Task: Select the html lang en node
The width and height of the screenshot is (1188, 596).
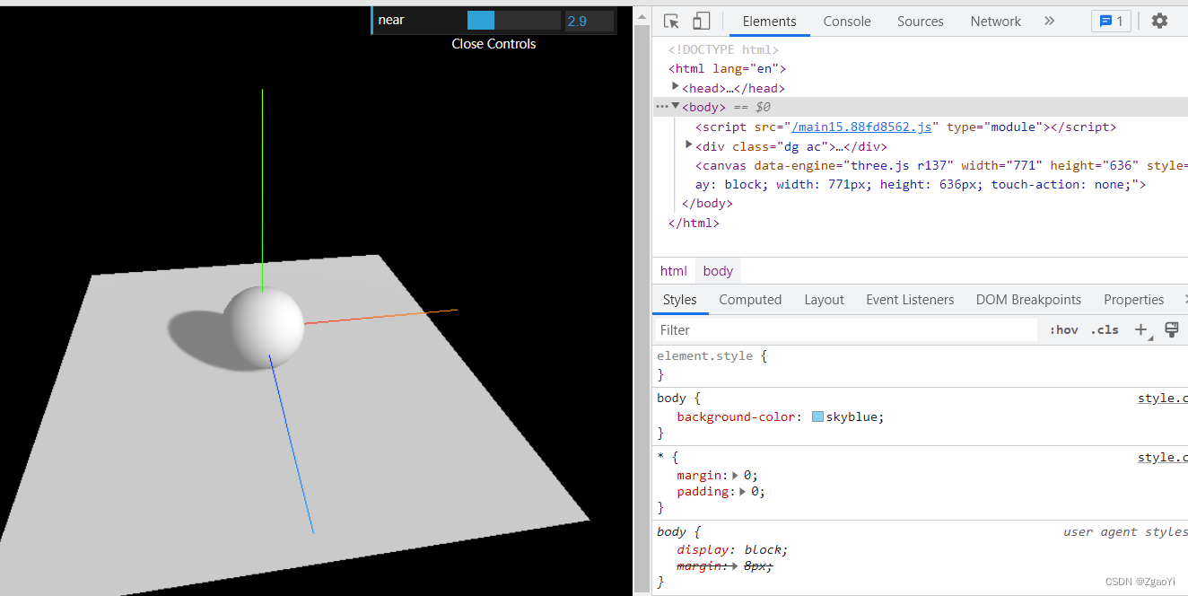Action: [727, 68]
